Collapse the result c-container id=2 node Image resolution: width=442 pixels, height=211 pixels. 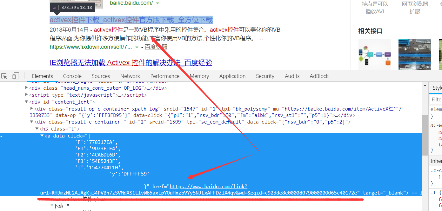[x=31, y=122]
